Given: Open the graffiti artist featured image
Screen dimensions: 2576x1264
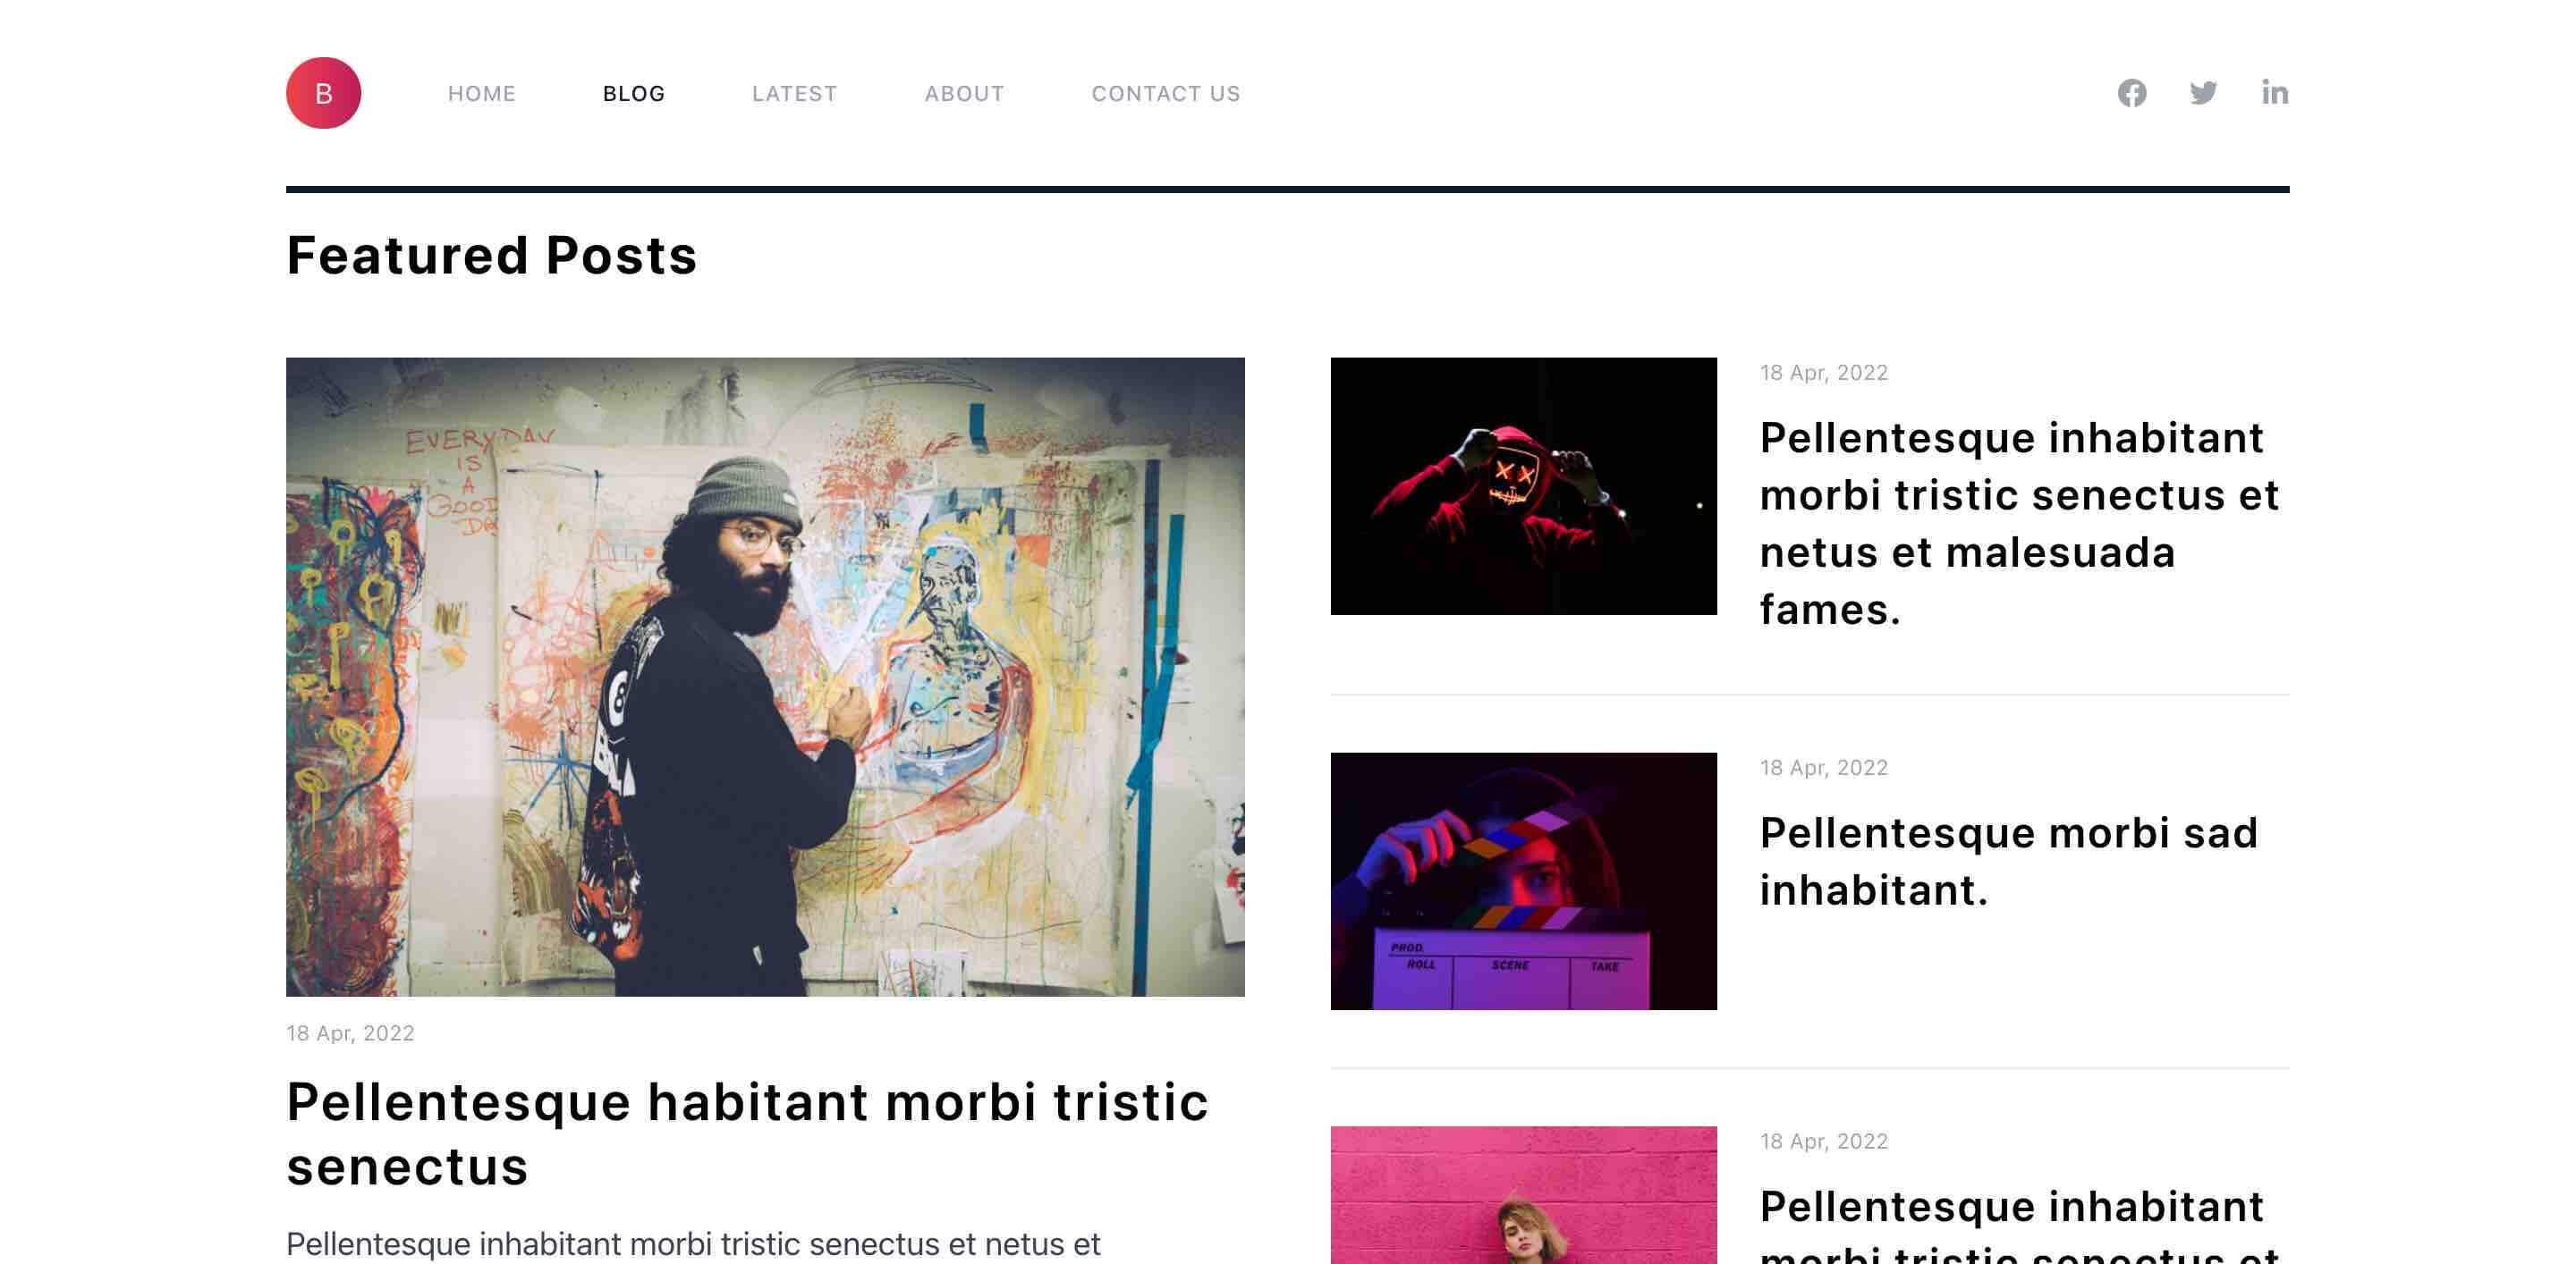Looking at the screenshot, I should [x=765, y=677].
